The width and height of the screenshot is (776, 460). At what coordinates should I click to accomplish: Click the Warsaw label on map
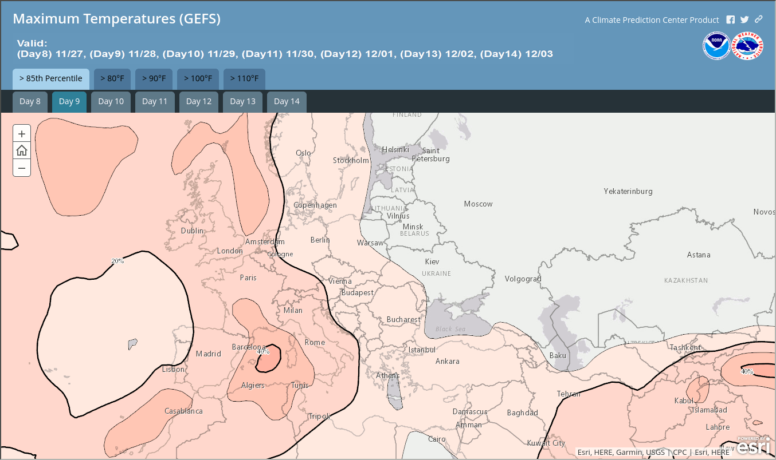coord(370,243)
